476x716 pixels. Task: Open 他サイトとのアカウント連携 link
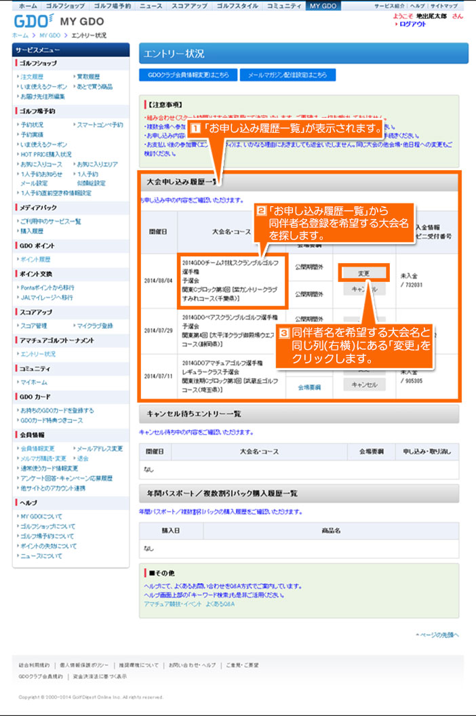tap(53, 488)
